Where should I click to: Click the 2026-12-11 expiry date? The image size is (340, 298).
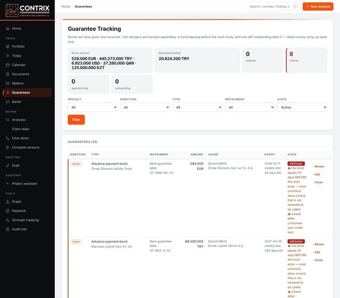coord(273,163)
